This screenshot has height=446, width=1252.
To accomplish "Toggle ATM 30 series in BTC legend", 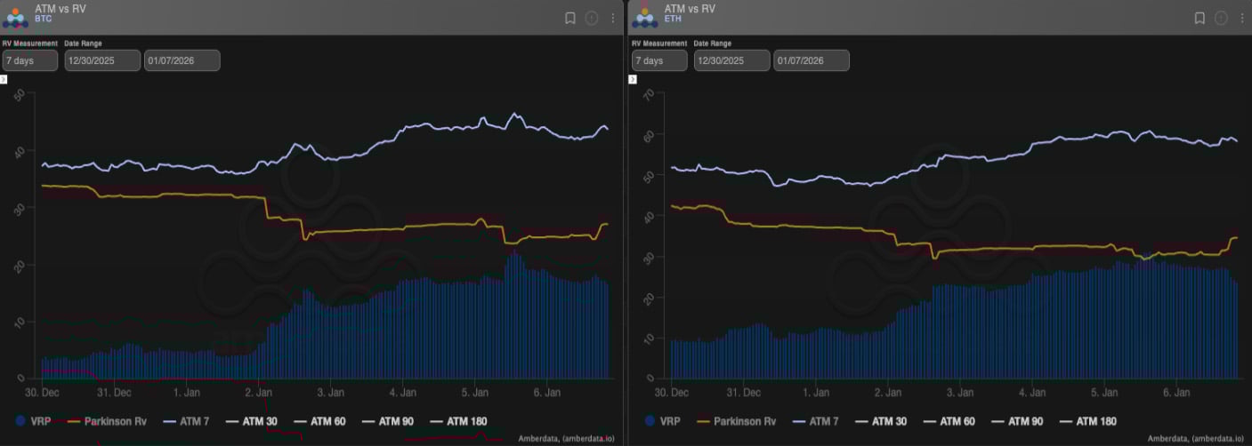I will [259, 421].
